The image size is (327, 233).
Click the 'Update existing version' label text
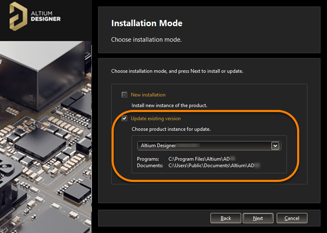click(x=155, y=119)
